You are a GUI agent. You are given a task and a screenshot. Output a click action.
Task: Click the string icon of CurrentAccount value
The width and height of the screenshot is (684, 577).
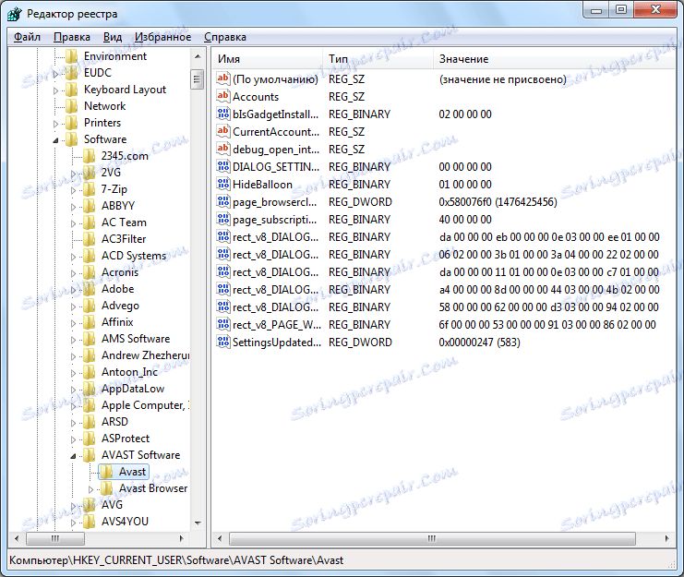(222, 131)
